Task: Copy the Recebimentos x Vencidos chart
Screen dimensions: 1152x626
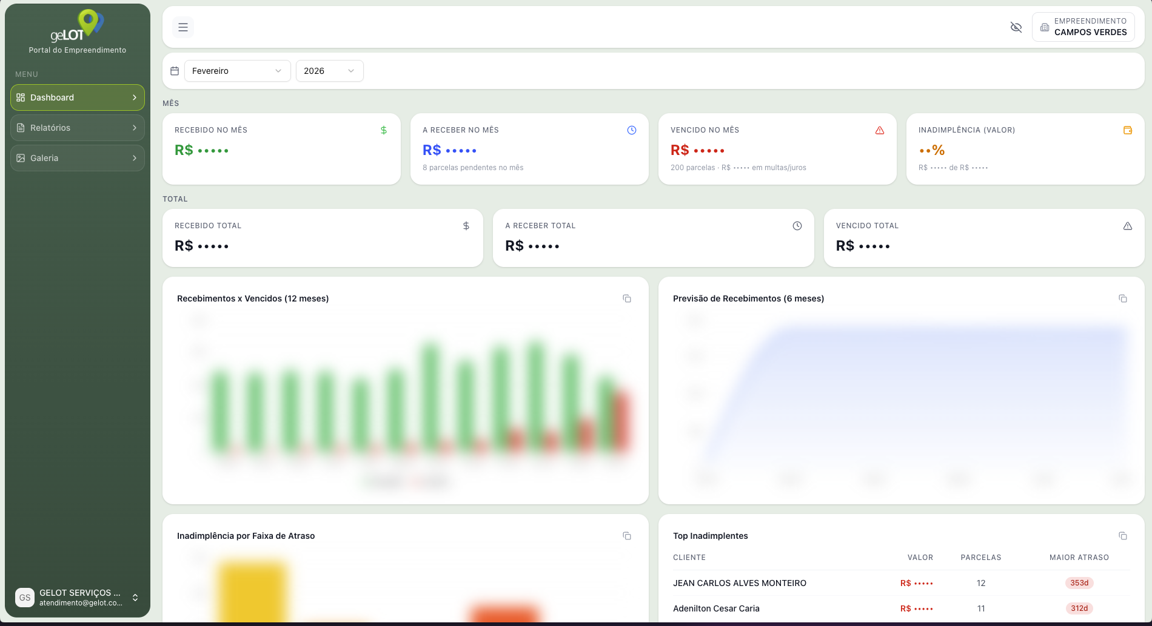Action: 627,298
